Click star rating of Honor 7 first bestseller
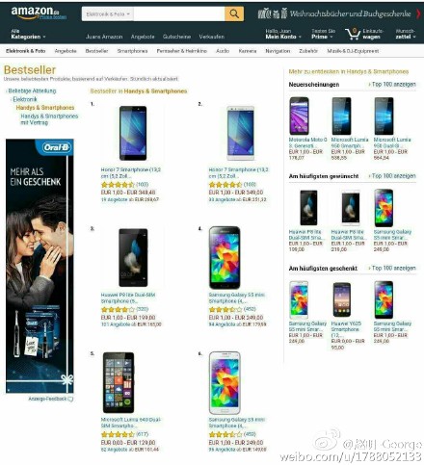The width and height of the screenshot is (424, 465). pos(118,185)
